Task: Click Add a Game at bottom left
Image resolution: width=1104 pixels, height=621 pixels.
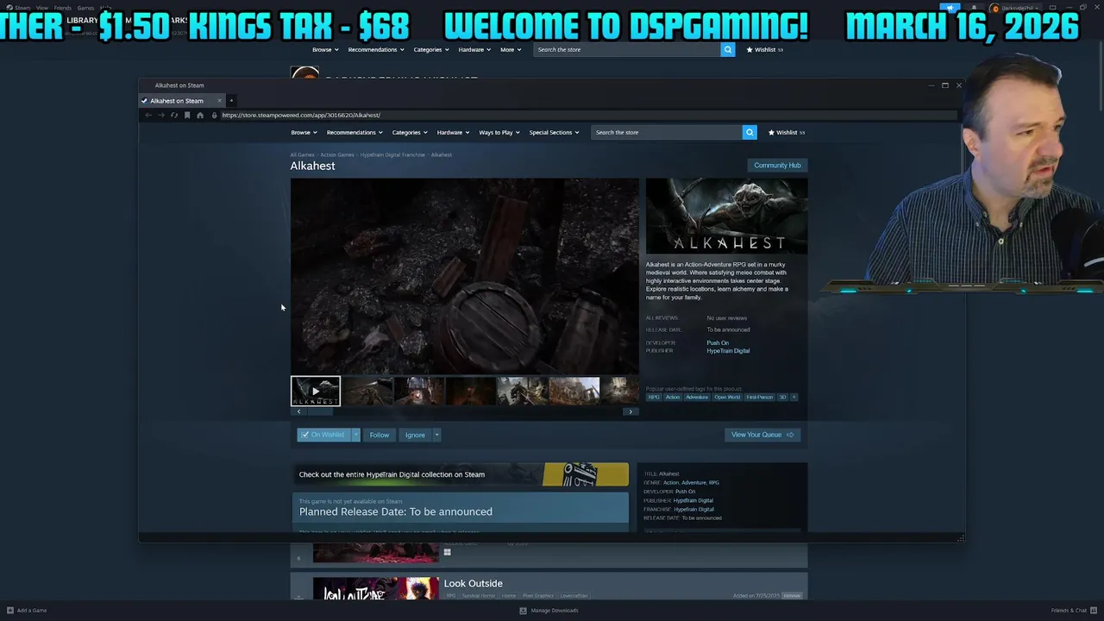Action: (x=27, y=611)
